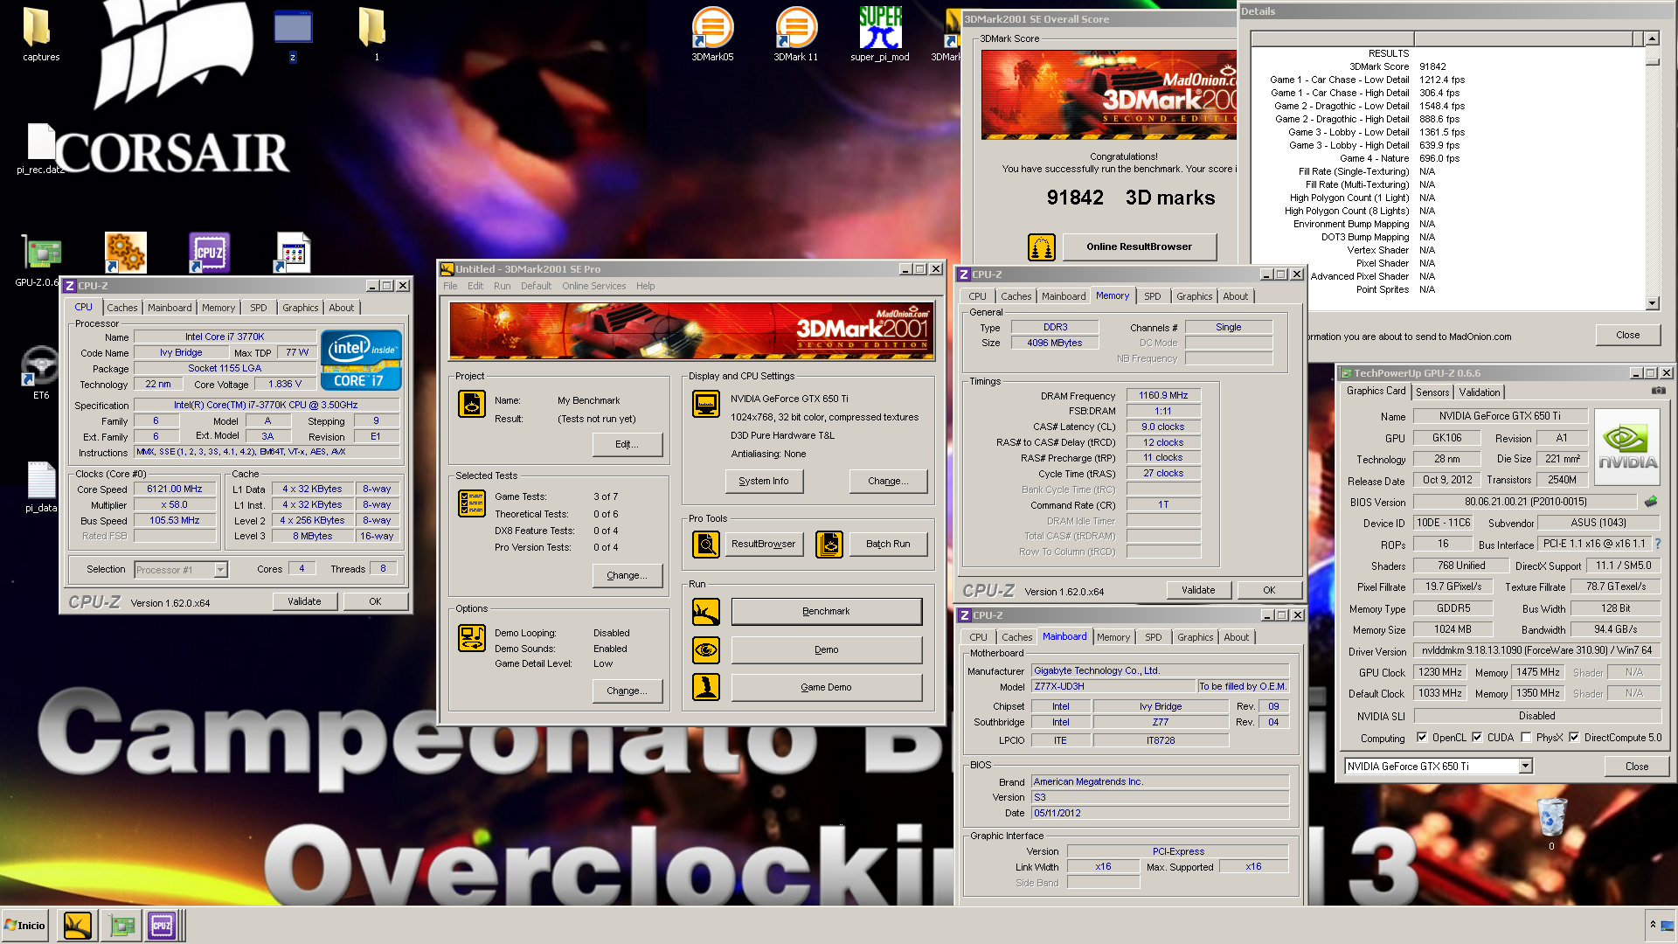
Task: Click the Batch Run icon
Action: [829, 544]
